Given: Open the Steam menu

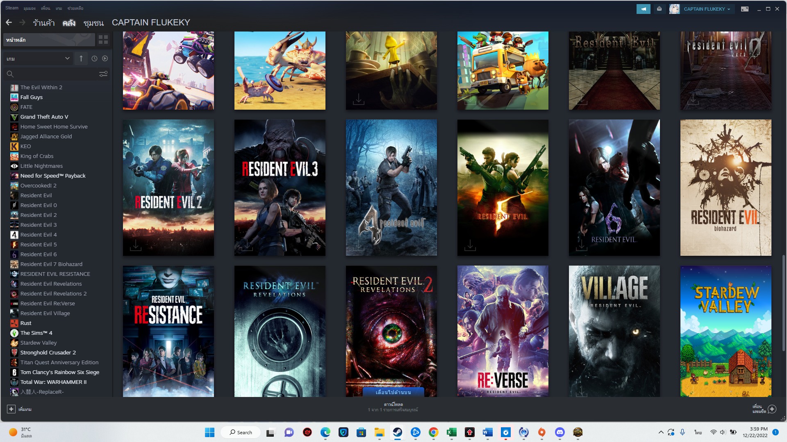Looking at the screenshot, I should 12,8.
